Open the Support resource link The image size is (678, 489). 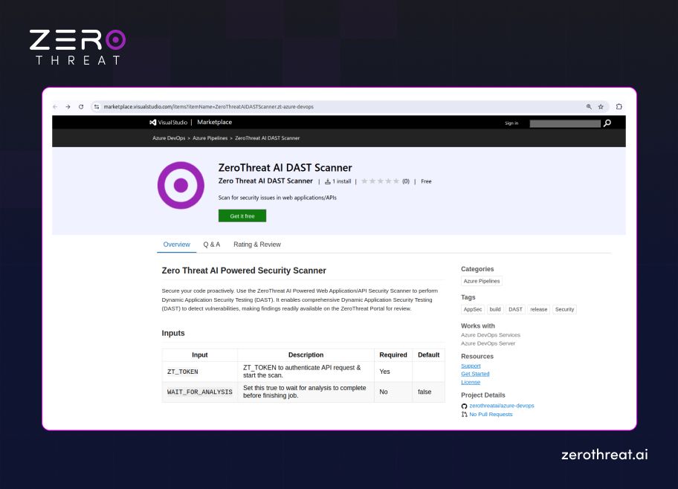471,366
